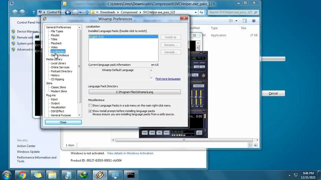Open the Windows Update link in System window

tap(28, 152)
